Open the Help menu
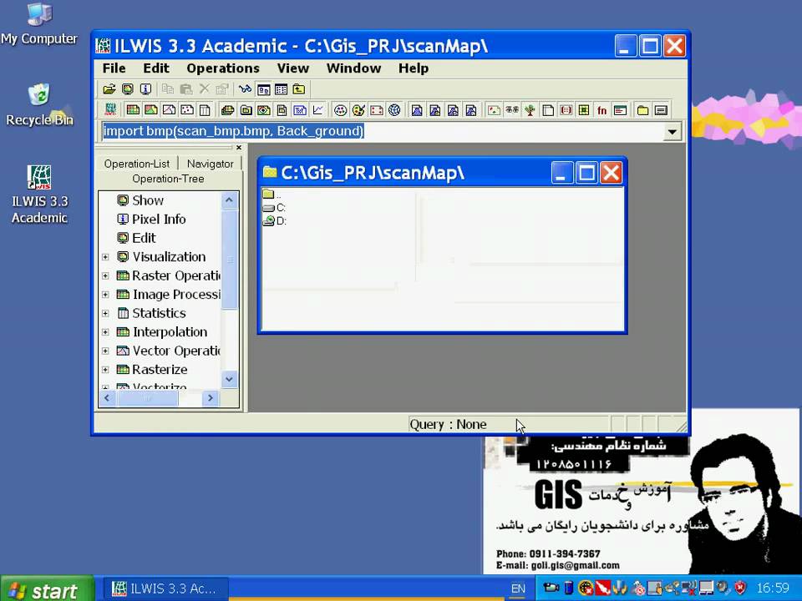Viewport: 802px width, 601px height. point(414,68)
